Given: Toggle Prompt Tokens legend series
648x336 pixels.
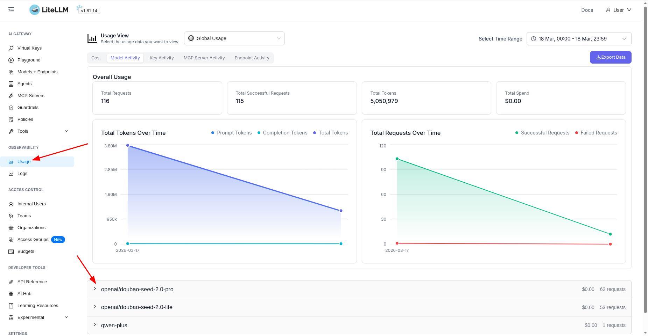Looking at the screenshot, I should [x=231, y=133].
